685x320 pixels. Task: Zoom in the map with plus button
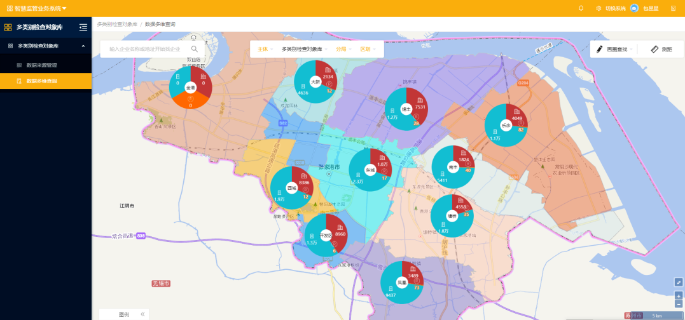[679, 296]
